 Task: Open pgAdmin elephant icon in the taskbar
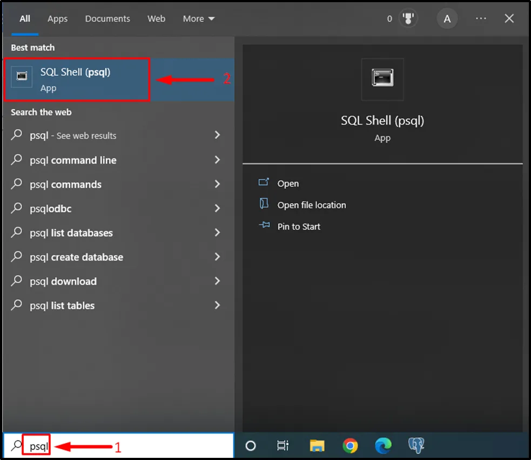[x=416, y=445]
